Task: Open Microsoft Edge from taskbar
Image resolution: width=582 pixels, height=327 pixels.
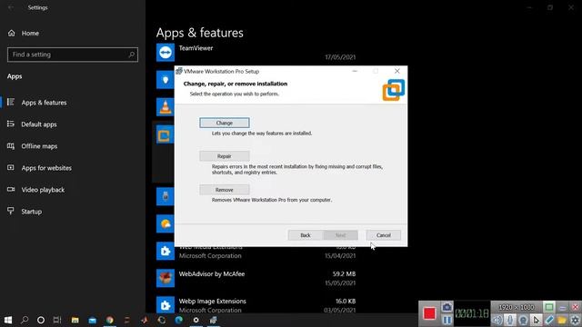Action: (x=179, y=320)
